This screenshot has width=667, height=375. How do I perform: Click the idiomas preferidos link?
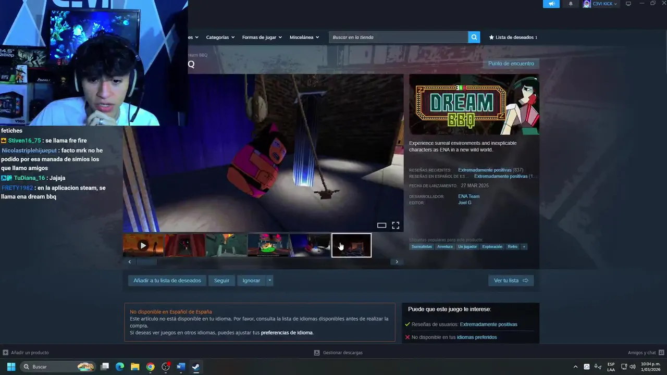pos(477,337)
